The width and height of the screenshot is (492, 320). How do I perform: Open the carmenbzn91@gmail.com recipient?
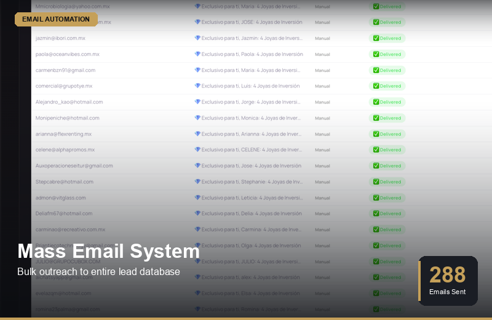[65, 70]
